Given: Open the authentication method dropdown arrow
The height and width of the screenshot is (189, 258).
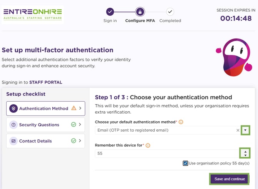Looking at the screenshot, I should (x=245, y=130).
